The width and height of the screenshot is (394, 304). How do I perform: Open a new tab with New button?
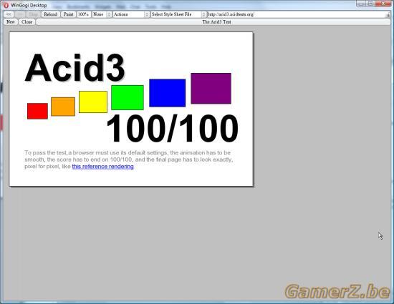click(11, 22)
